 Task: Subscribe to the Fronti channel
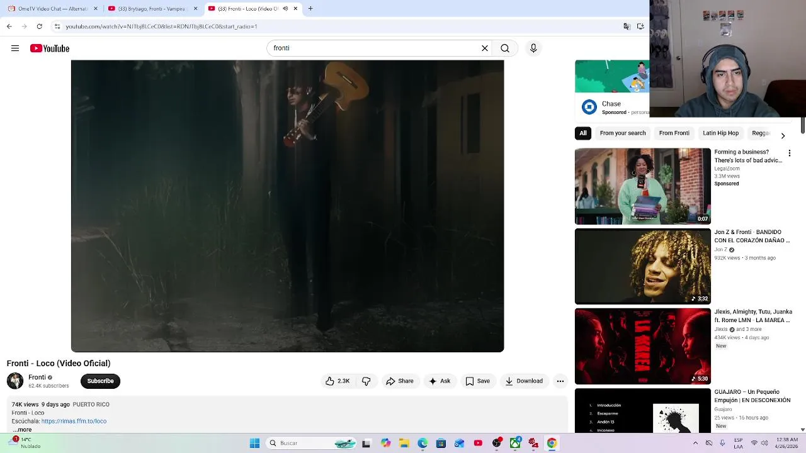coord(100,381)
